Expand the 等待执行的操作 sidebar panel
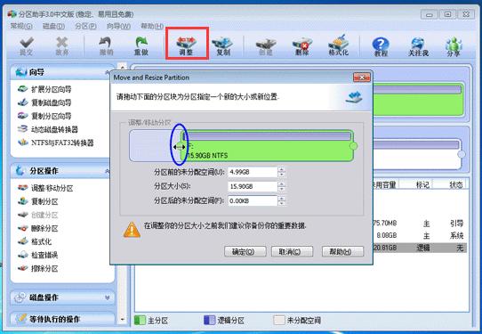 tap(63, 319)
